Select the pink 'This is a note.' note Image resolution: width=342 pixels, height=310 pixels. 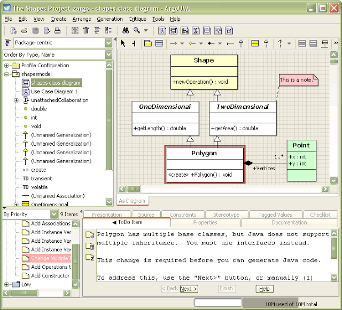tap(298, 80)
